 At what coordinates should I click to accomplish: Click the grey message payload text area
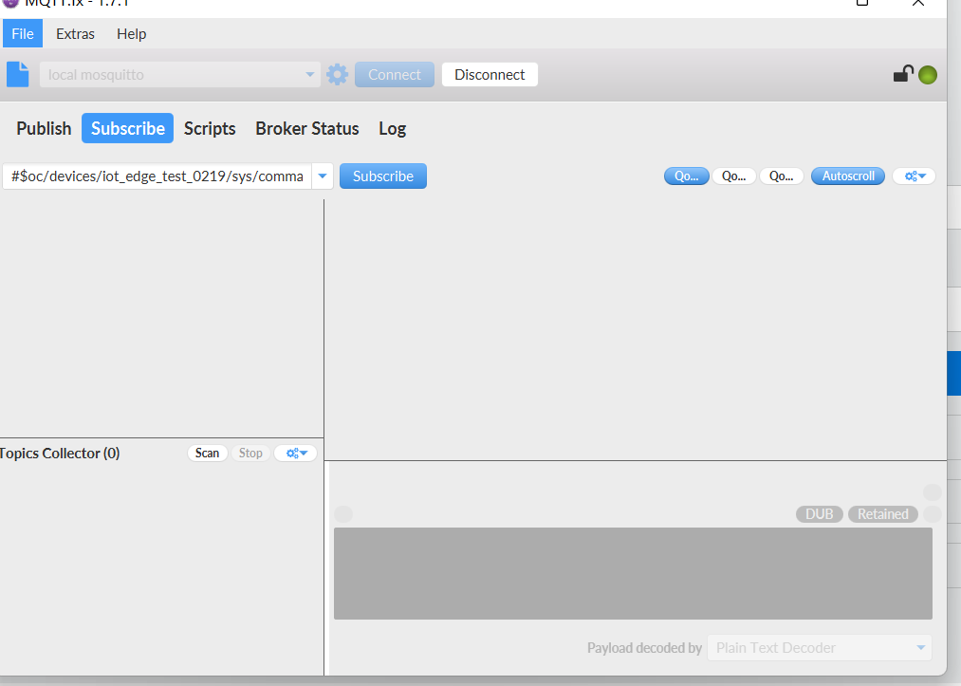633,573
